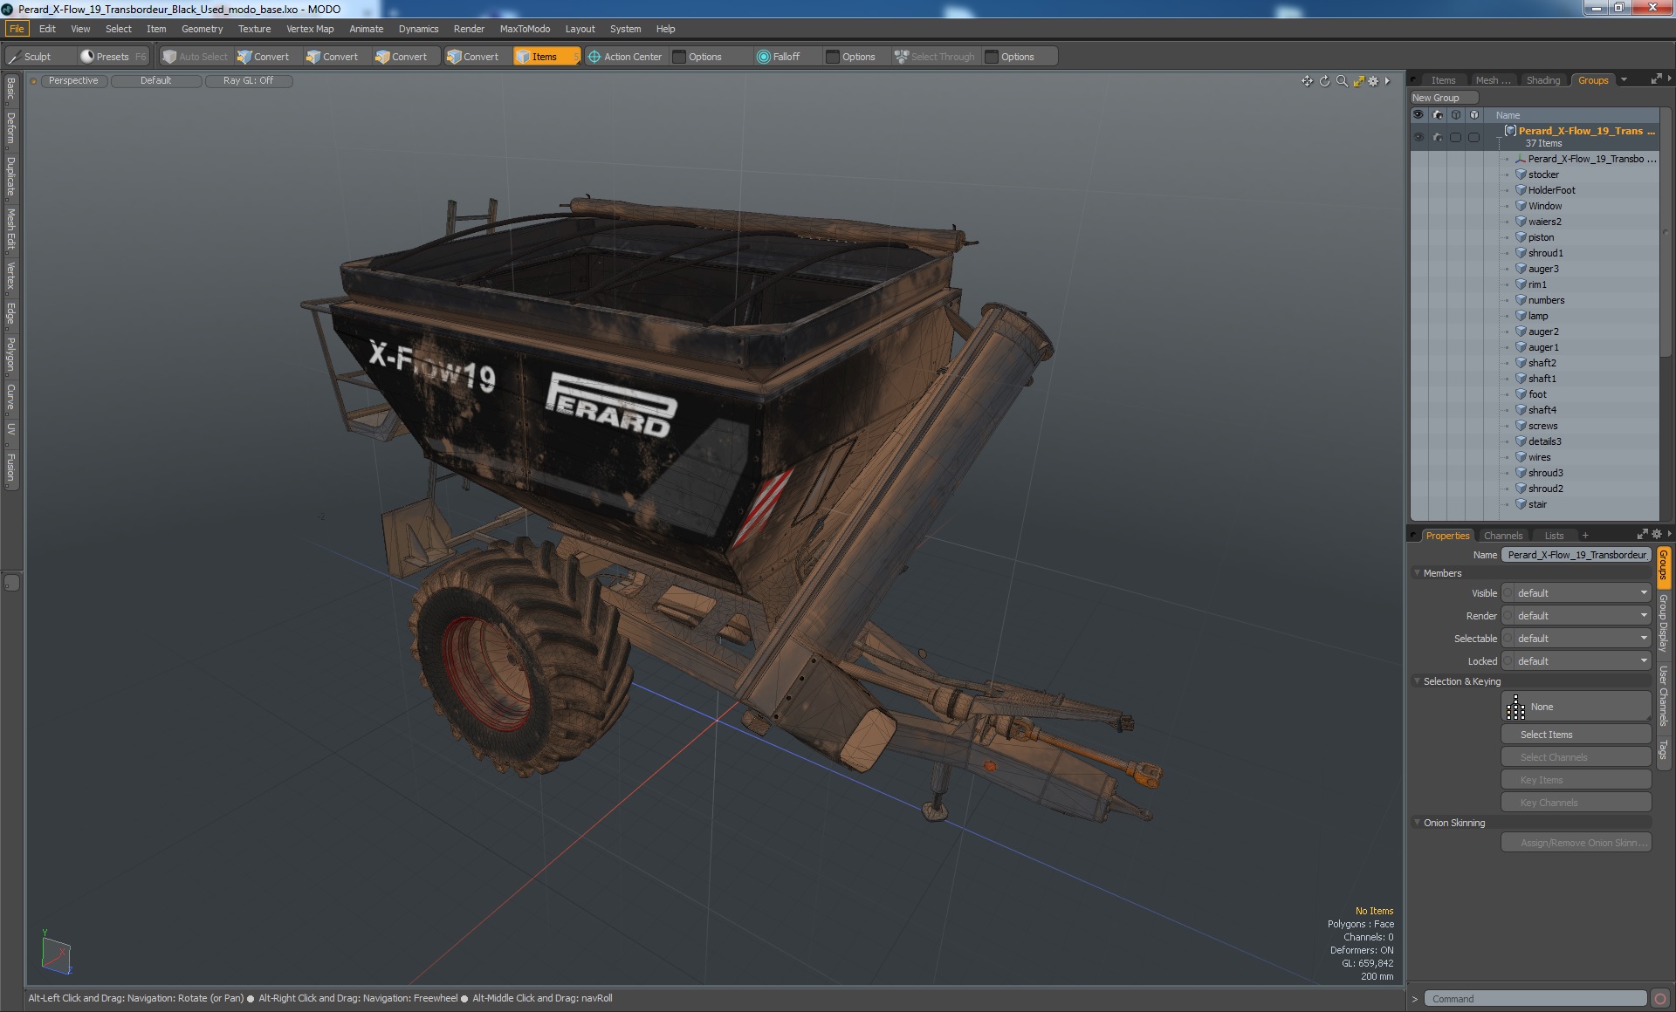Click the Select Channels button
Screen dimensions: 1676x1012
tap(1576, 757)
